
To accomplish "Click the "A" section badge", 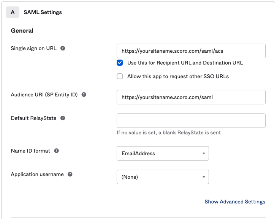I will pyautogui.click(x=13, y=12).
